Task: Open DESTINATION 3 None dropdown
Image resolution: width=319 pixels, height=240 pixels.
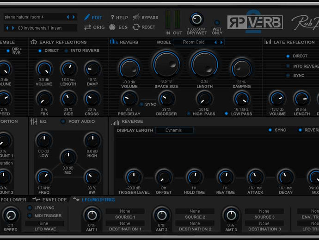Action: [264, 223]
